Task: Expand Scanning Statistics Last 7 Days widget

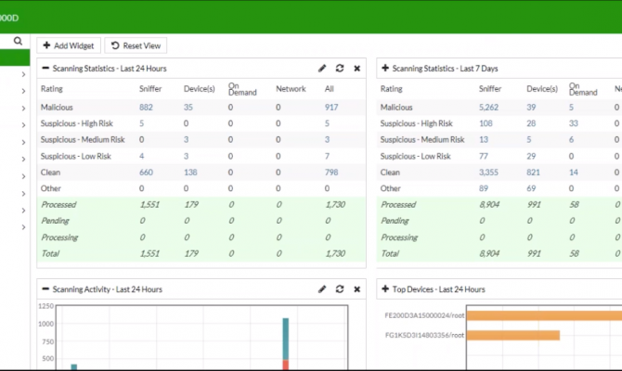Action: [384, 69]
